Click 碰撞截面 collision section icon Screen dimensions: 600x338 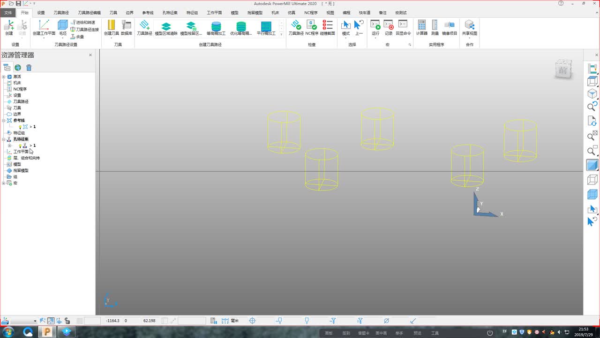pos(328,28)
